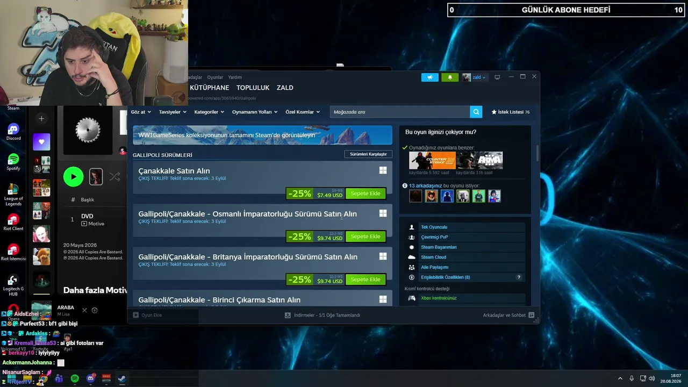The width and height of the screenshot is (688, 387).
Task: Add ARABA track with plus icon
Action: click(95, 310)
